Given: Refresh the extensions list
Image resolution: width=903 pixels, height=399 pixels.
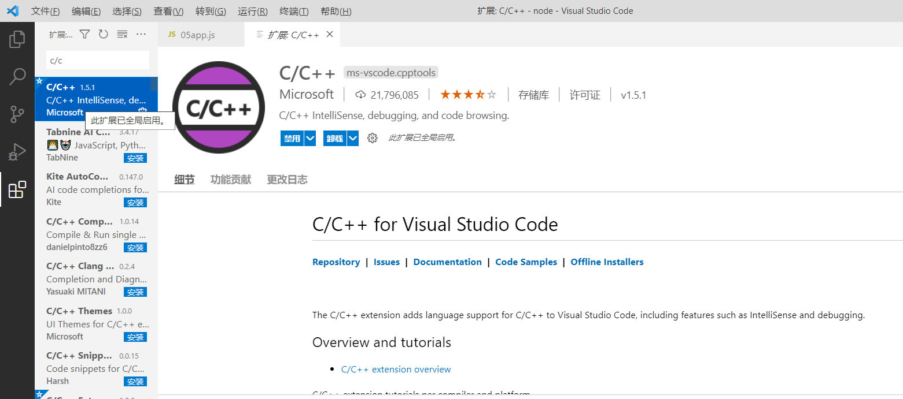Looking at the screenshot, I should (103, 35).
